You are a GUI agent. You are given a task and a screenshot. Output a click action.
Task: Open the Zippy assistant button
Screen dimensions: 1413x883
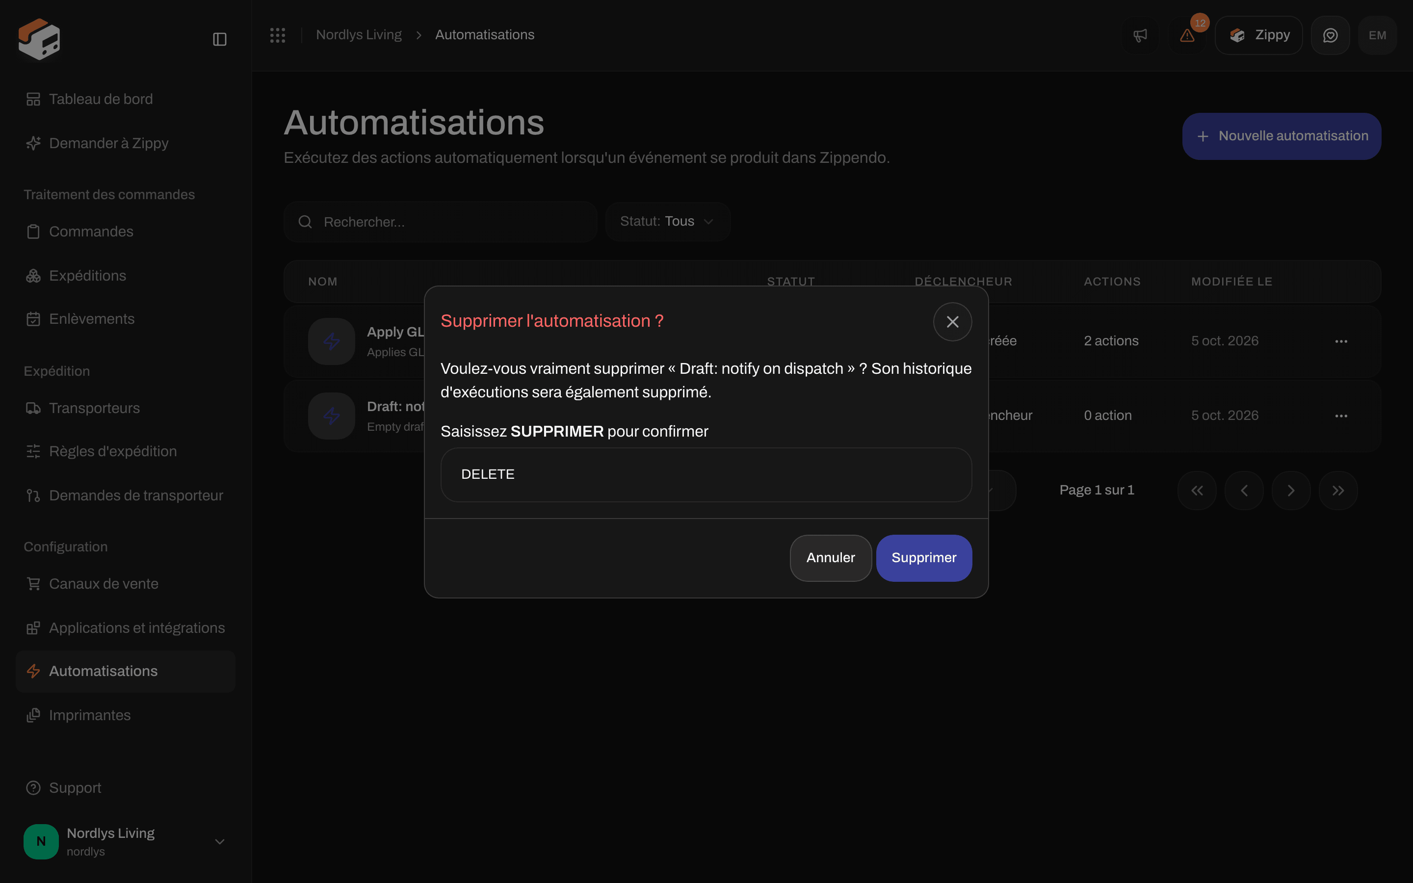(x=1258, y=35)
